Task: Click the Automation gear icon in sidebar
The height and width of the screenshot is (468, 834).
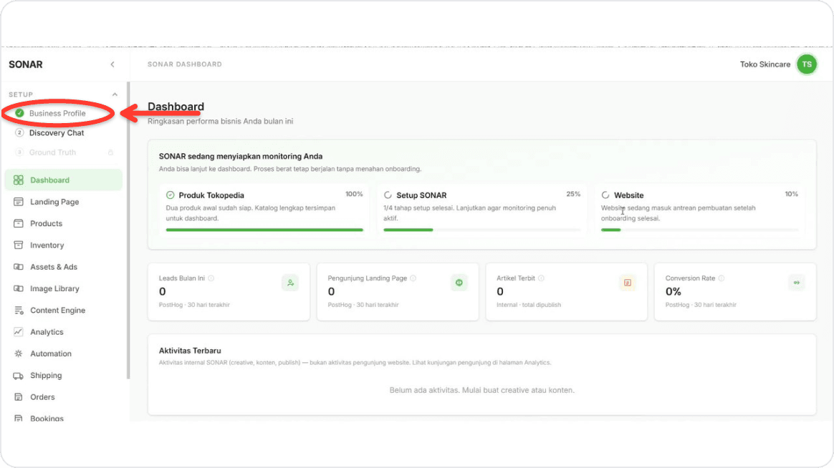Action: pyautogui.click(x=18, y=354)
